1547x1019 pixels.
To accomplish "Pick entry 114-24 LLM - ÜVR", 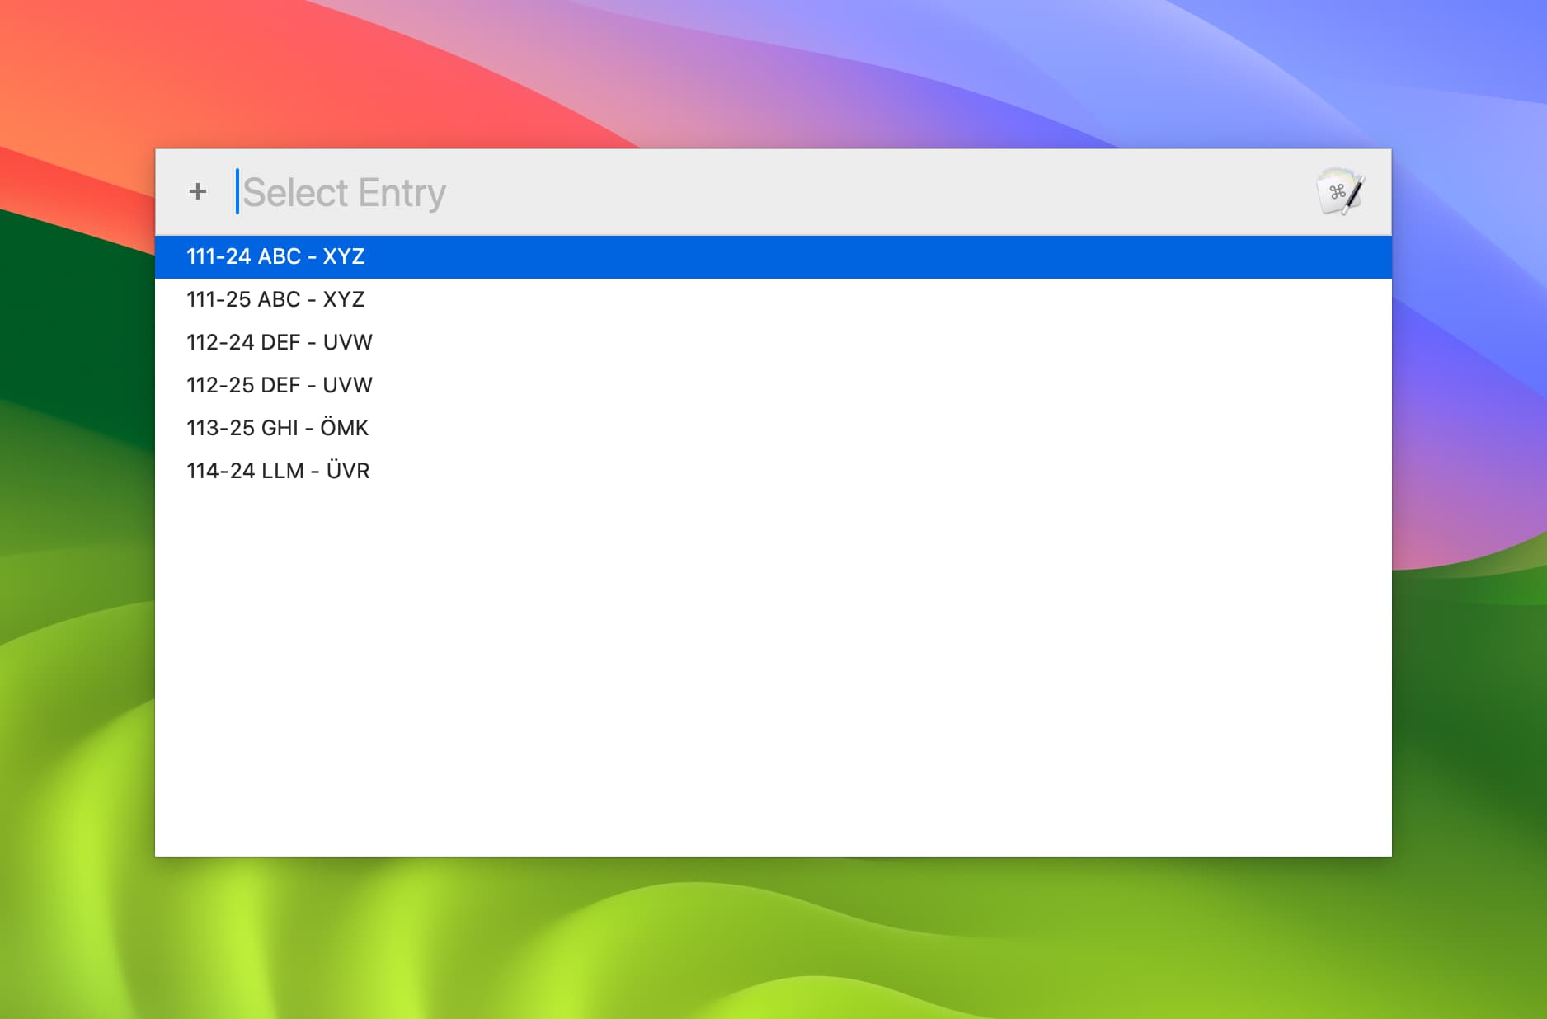I will tap(773, 471).
